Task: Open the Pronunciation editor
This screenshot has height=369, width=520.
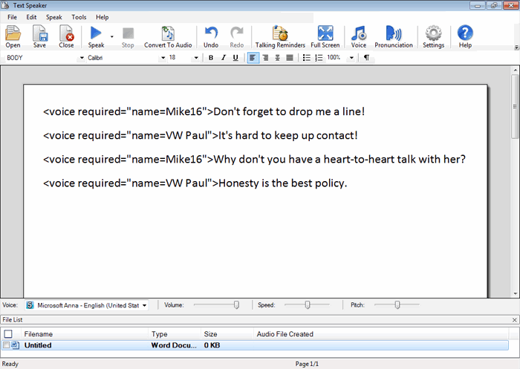Action: 393,33
